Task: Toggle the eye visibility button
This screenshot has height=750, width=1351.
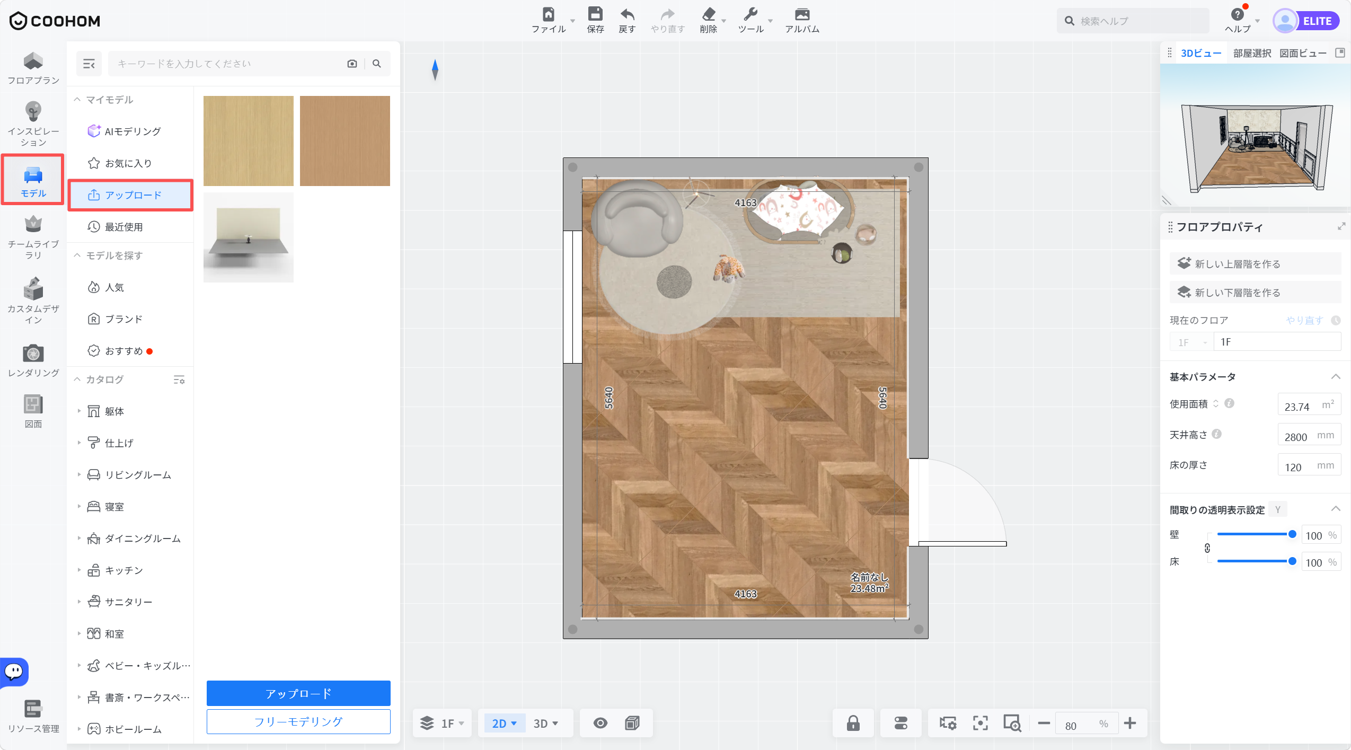Action: click(x=600, y=723)
